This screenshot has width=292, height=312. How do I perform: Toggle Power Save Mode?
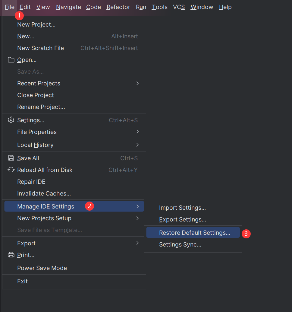[x=42, y=268]
